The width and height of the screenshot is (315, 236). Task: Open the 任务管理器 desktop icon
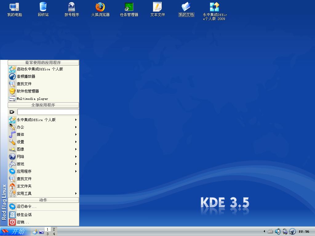(129, 9)
